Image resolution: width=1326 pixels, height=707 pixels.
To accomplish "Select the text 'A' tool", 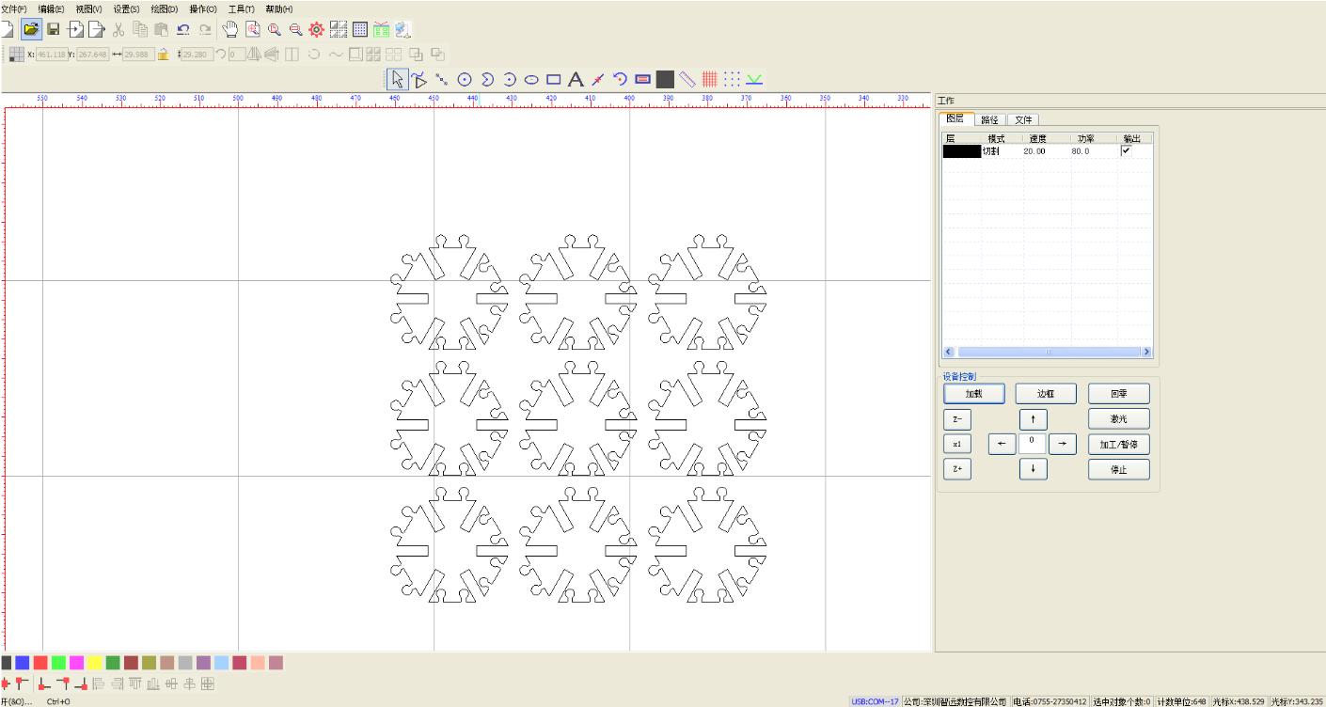I will coord(576,80).
